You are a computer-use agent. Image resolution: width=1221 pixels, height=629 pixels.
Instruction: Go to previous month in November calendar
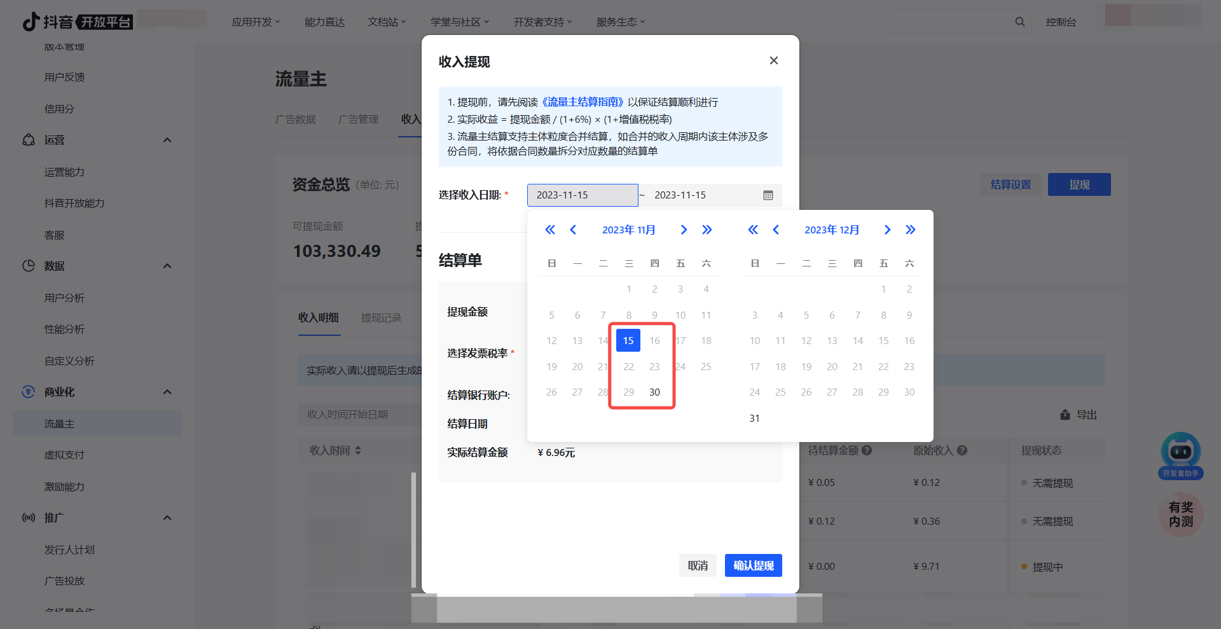click(573, 230)
